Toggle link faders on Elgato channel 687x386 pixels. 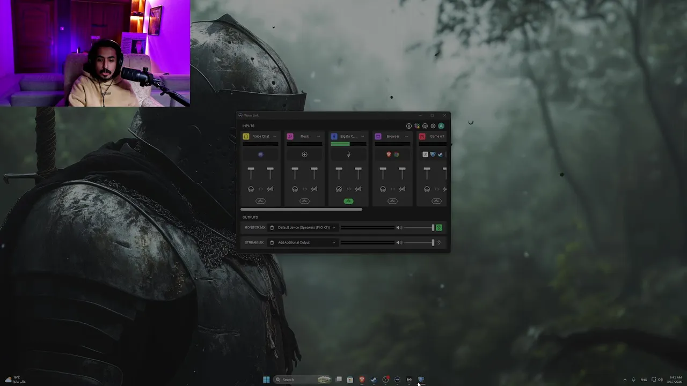348,189
